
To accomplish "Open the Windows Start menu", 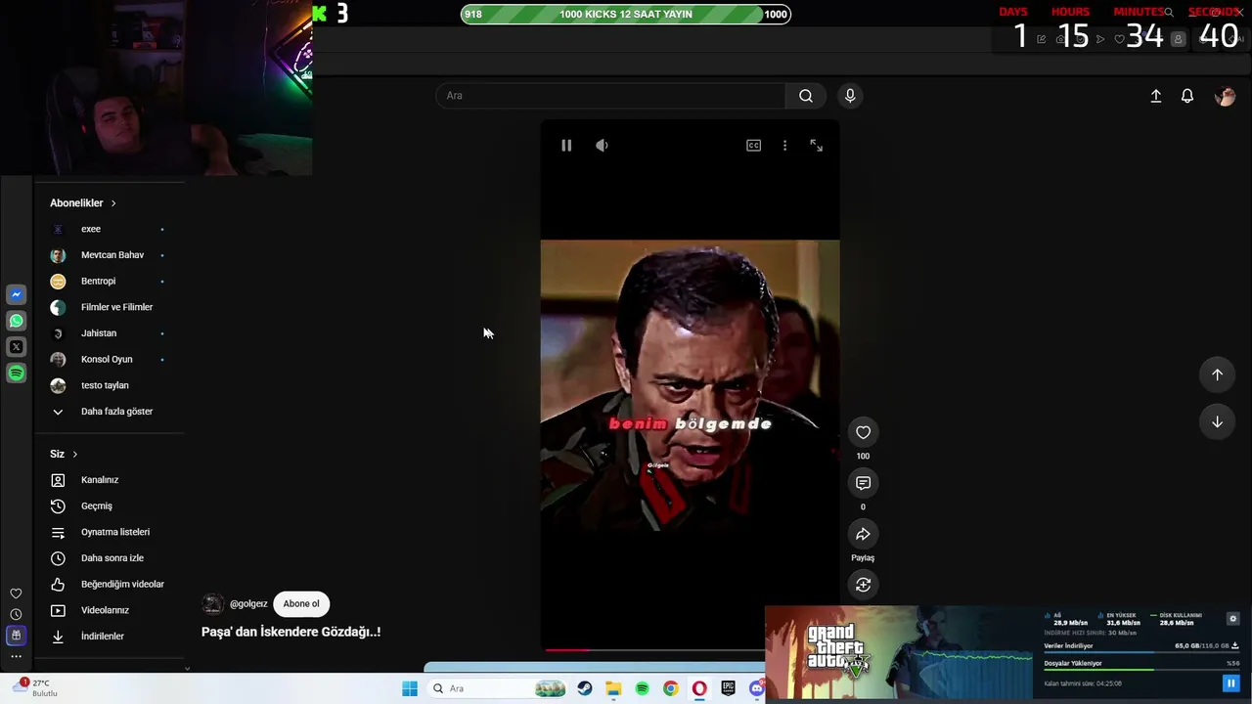I will (x=410, y=688).
